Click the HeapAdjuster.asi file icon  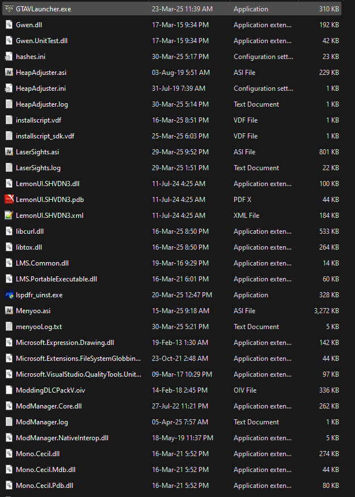point(9,72)
